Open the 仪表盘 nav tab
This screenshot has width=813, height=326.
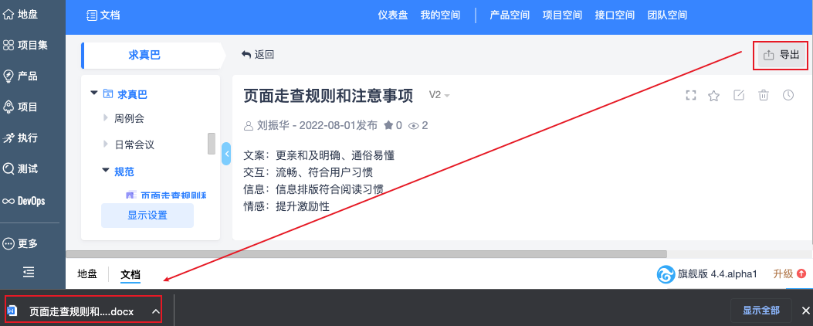(x=392, y=15)
